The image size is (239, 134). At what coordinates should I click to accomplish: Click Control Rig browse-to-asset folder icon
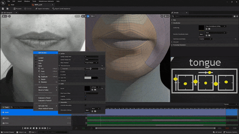click(209, 29)
